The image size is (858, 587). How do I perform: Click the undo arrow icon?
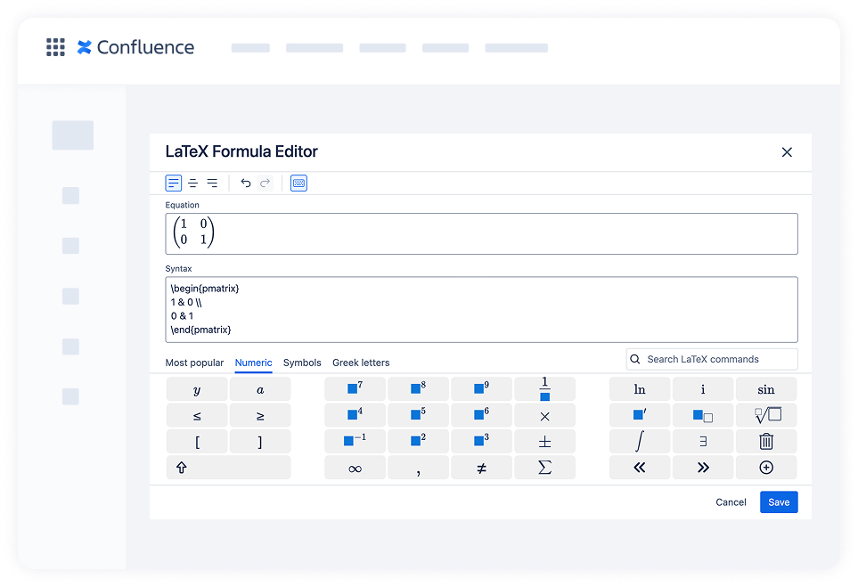click(246, 183)
